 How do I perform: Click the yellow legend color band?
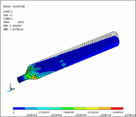pyautogui.click(x=93, y=108)
